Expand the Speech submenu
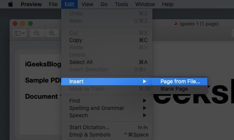This screenshot has width=234, height=140. (107, 115)
